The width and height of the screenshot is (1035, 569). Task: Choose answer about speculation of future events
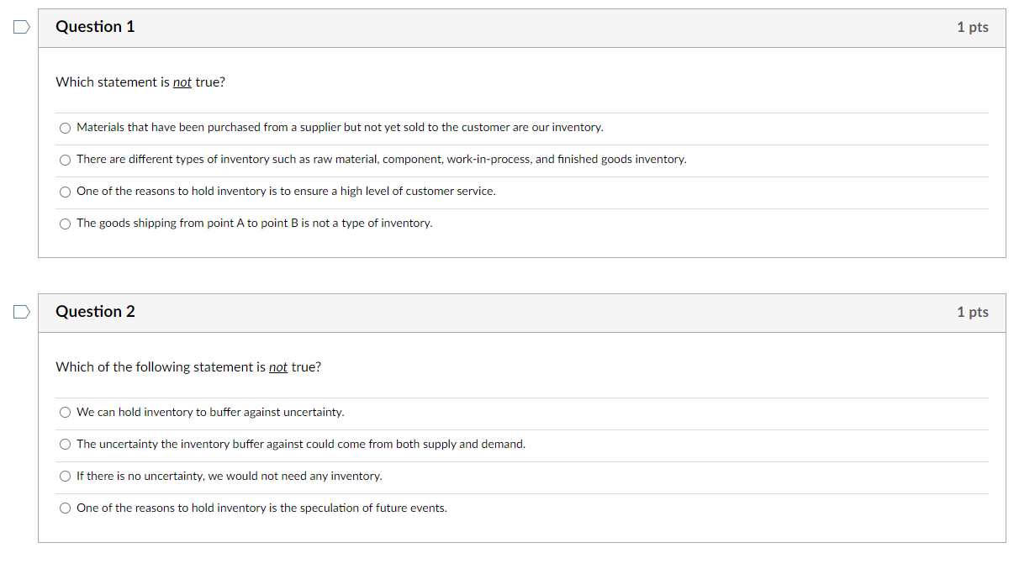point(65,508)
